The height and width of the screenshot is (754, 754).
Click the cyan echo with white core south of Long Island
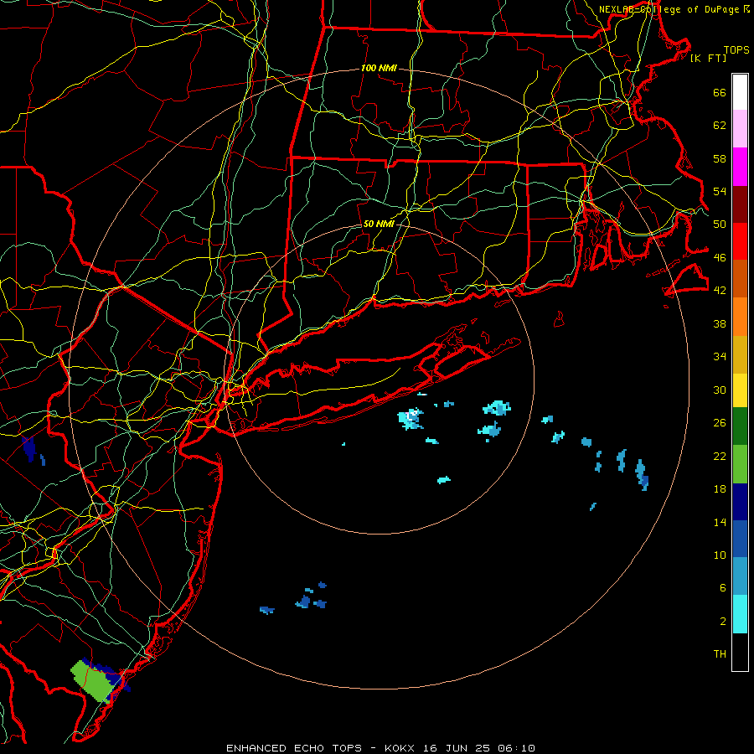(411, 418)
